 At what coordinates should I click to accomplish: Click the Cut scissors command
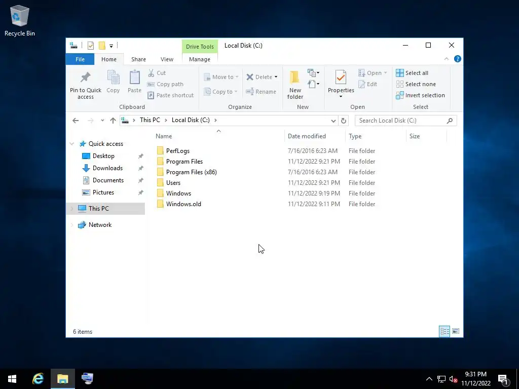coord(157,73)
